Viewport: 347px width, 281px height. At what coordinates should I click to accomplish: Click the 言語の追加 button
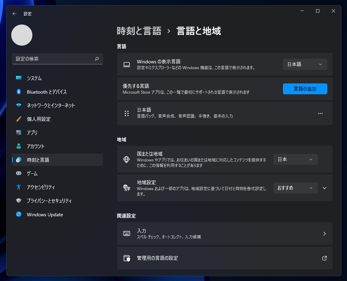pos(305,89)
